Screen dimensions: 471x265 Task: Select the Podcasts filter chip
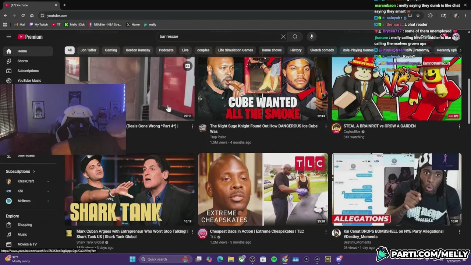166,50
